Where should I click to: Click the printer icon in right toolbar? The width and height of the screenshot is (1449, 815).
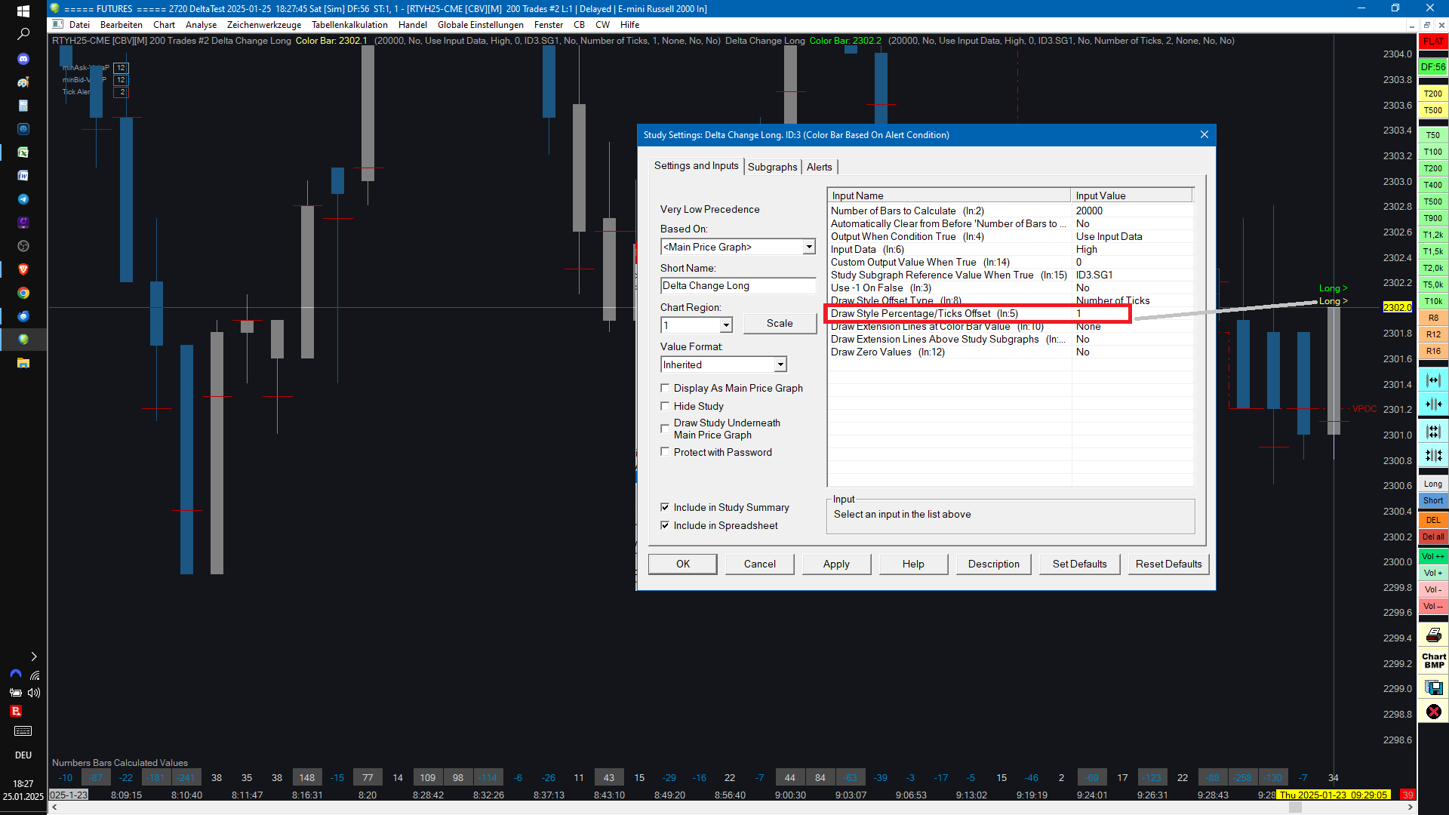pos(1433,635)
